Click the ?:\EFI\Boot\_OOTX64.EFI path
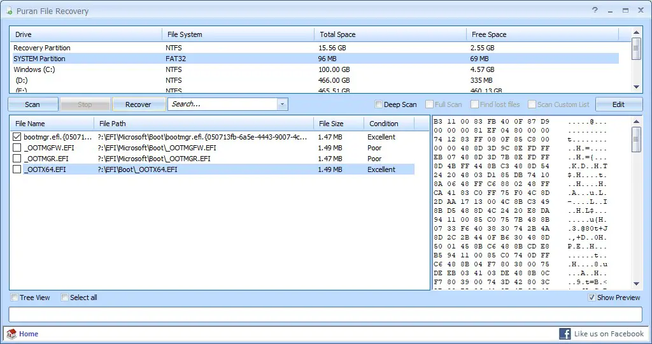Image resolution: width=652 pixels, height=344 pixels. tap(138, 169)
